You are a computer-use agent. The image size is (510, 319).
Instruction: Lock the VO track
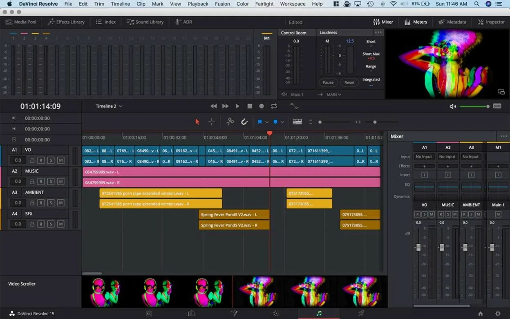tap(31, 160)
